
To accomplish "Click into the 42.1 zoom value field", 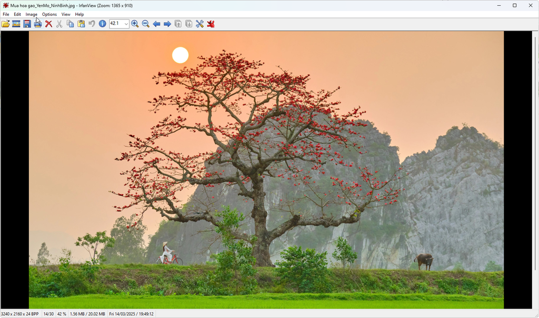I will [116, 24].
